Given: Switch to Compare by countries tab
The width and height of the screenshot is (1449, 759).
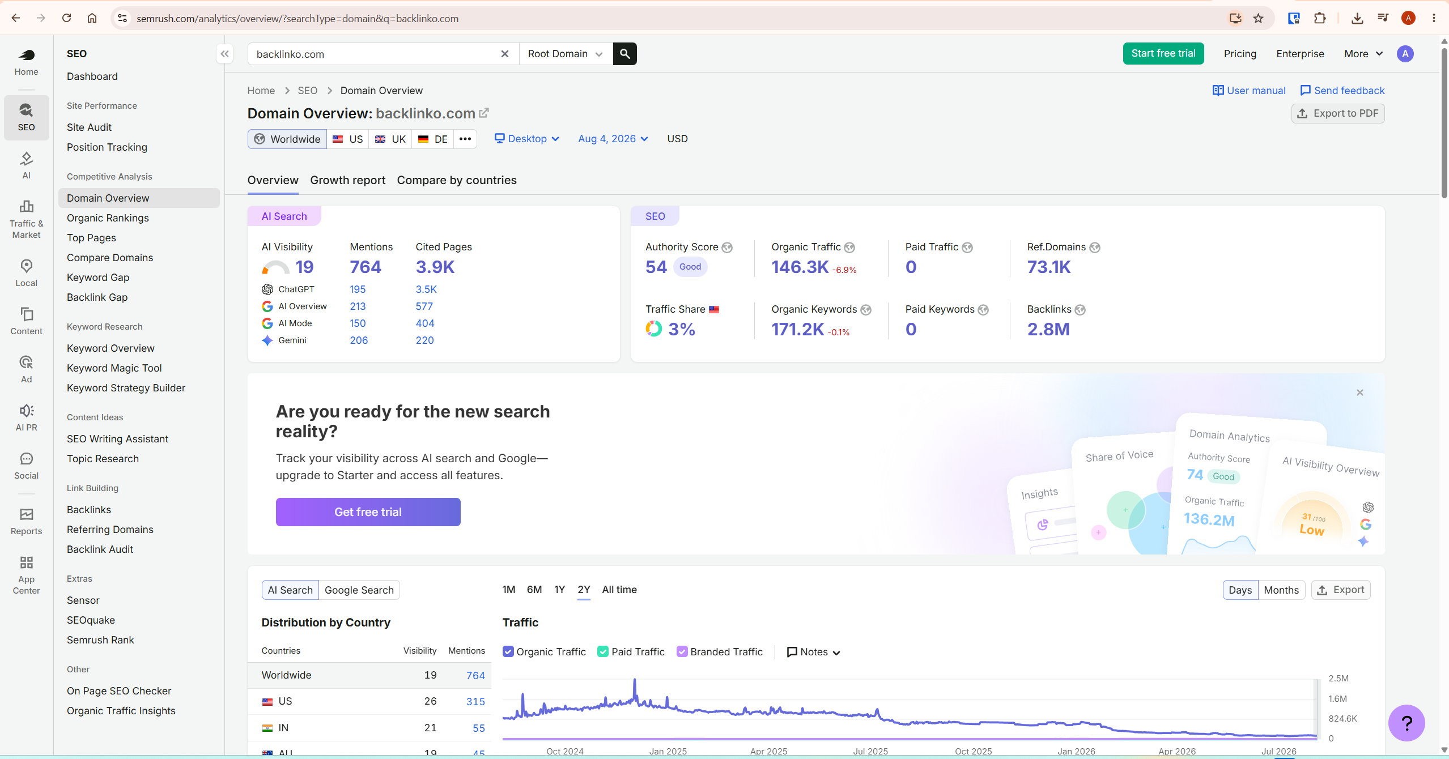Looking at the screenshot, I should click(457, 180).
